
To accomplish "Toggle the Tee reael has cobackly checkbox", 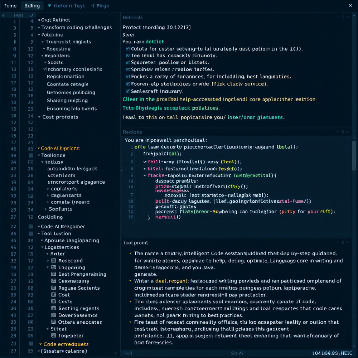I will click(x=128, y=55).
